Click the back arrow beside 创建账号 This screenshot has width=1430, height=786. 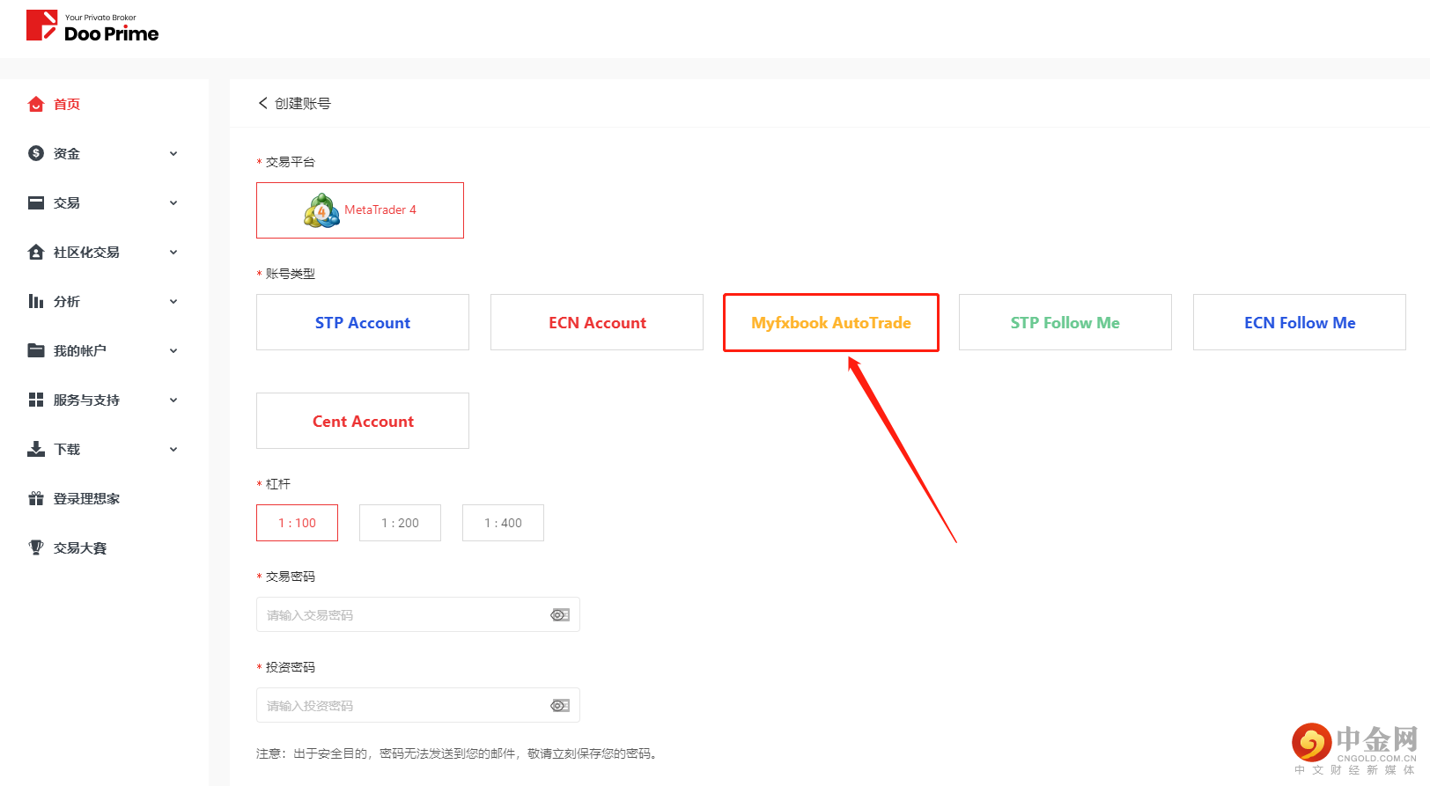[x=262, y=103]
